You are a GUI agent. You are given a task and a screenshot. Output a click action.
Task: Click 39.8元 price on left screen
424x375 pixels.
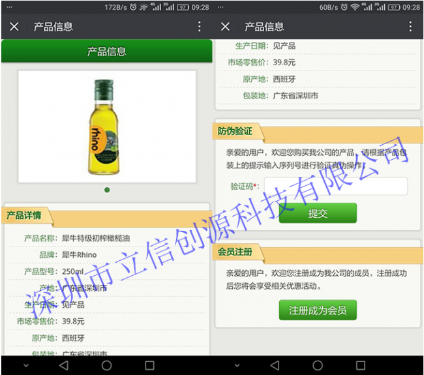tap(73, 322)
